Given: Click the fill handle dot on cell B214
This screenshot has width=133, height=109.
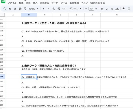Looking at the screenshot, I should [37, 79].
